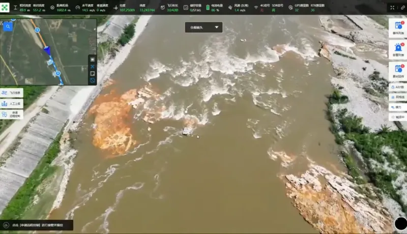Click the 人工上报 manual report button
Image resolution: width=407 pixels, height=234 pixels.
[12, 103]
